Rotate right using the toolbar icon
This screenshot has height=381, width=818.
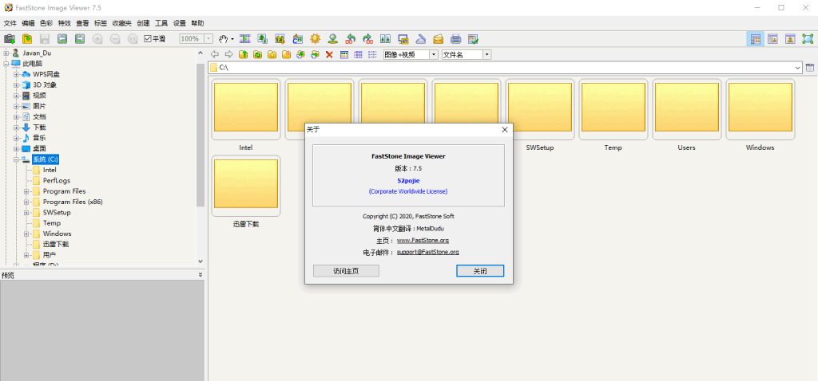[x=367, y=38]
